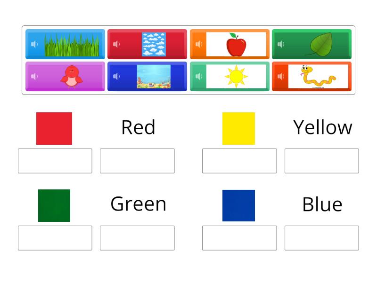Click the green color swatch
Viewport: 377px width, 282px height.
(x=55, y=204)
